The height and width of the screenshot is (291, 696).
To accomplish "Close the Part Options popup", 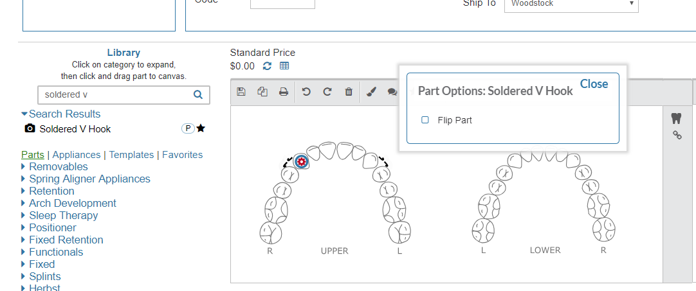I will [x=594, y=84].
